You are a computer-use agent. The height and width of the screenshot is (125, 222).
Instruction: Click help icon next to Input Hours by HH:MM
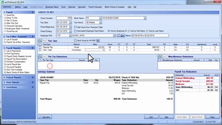point(98,41)
